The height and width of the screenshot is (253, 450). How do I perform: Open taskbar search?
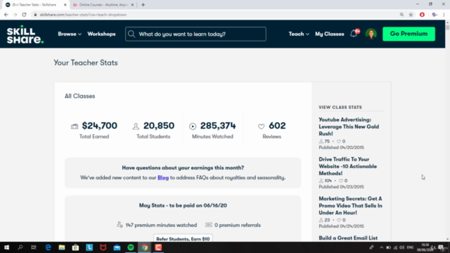(20, 247)
